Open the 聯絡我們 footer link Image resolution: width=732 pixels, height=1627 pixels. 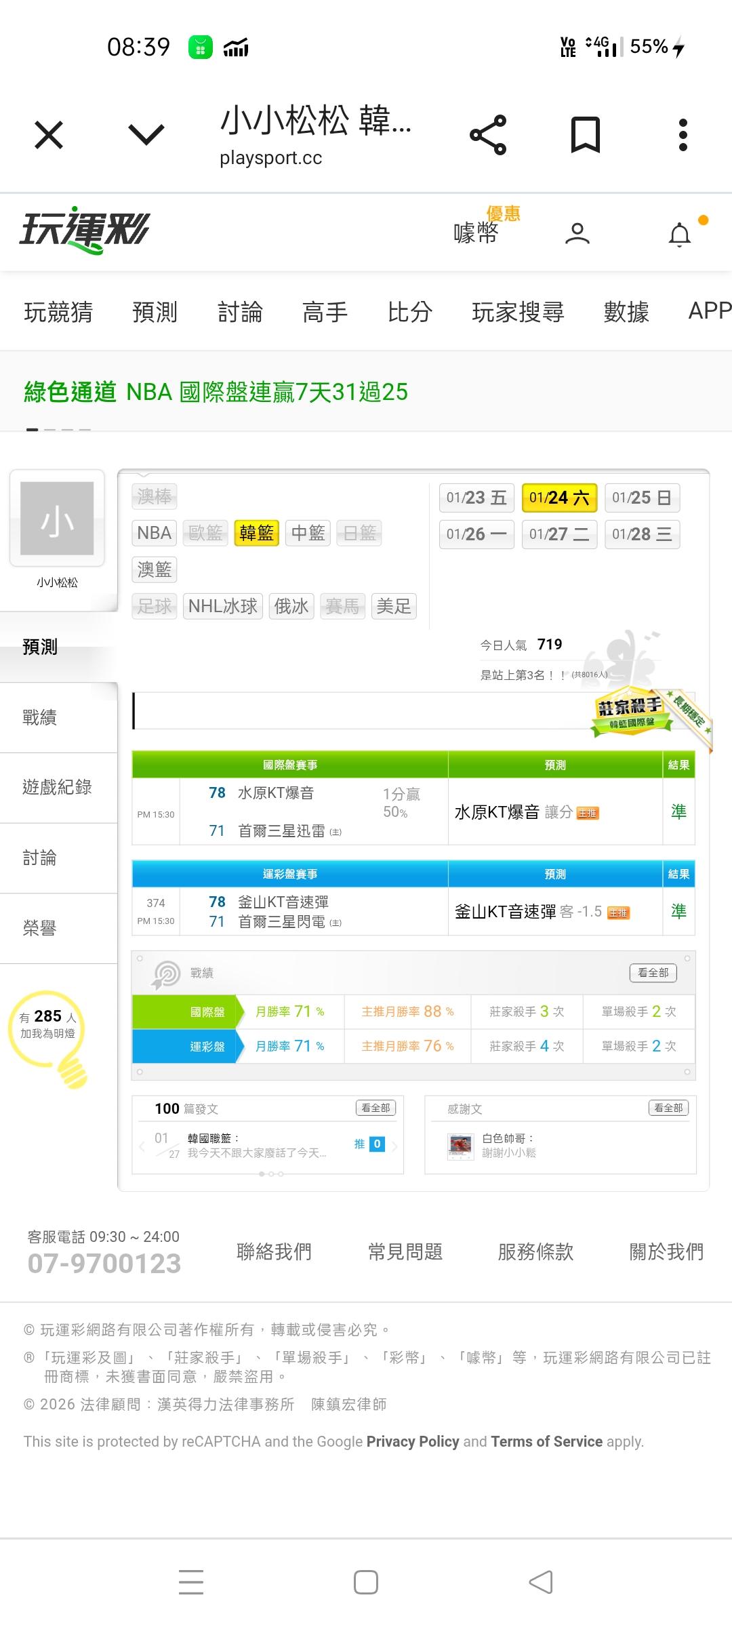274,1251
